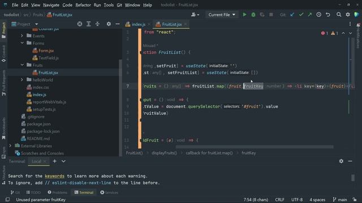Toggle the Bookmarks side tool button
This screenshot has height=203, width=362.
4,129
